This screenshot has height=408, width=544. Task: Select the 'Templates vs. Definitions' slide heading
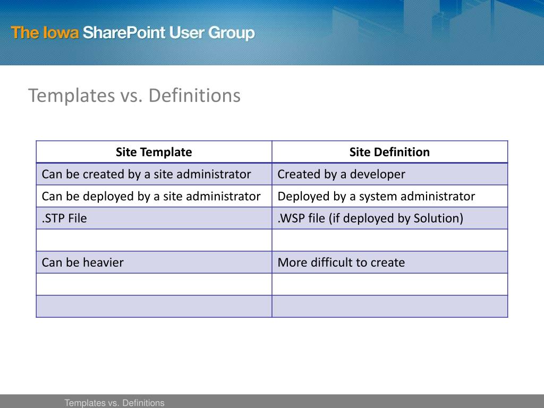134,96
